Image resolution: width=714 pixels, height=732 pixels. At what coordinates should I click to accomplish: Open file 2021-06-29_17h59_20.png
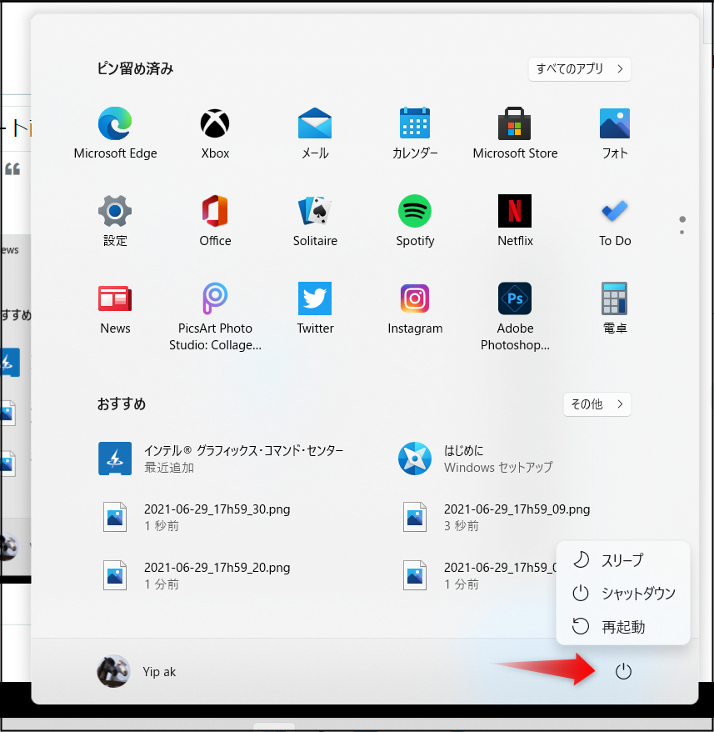tap(196, 575)
